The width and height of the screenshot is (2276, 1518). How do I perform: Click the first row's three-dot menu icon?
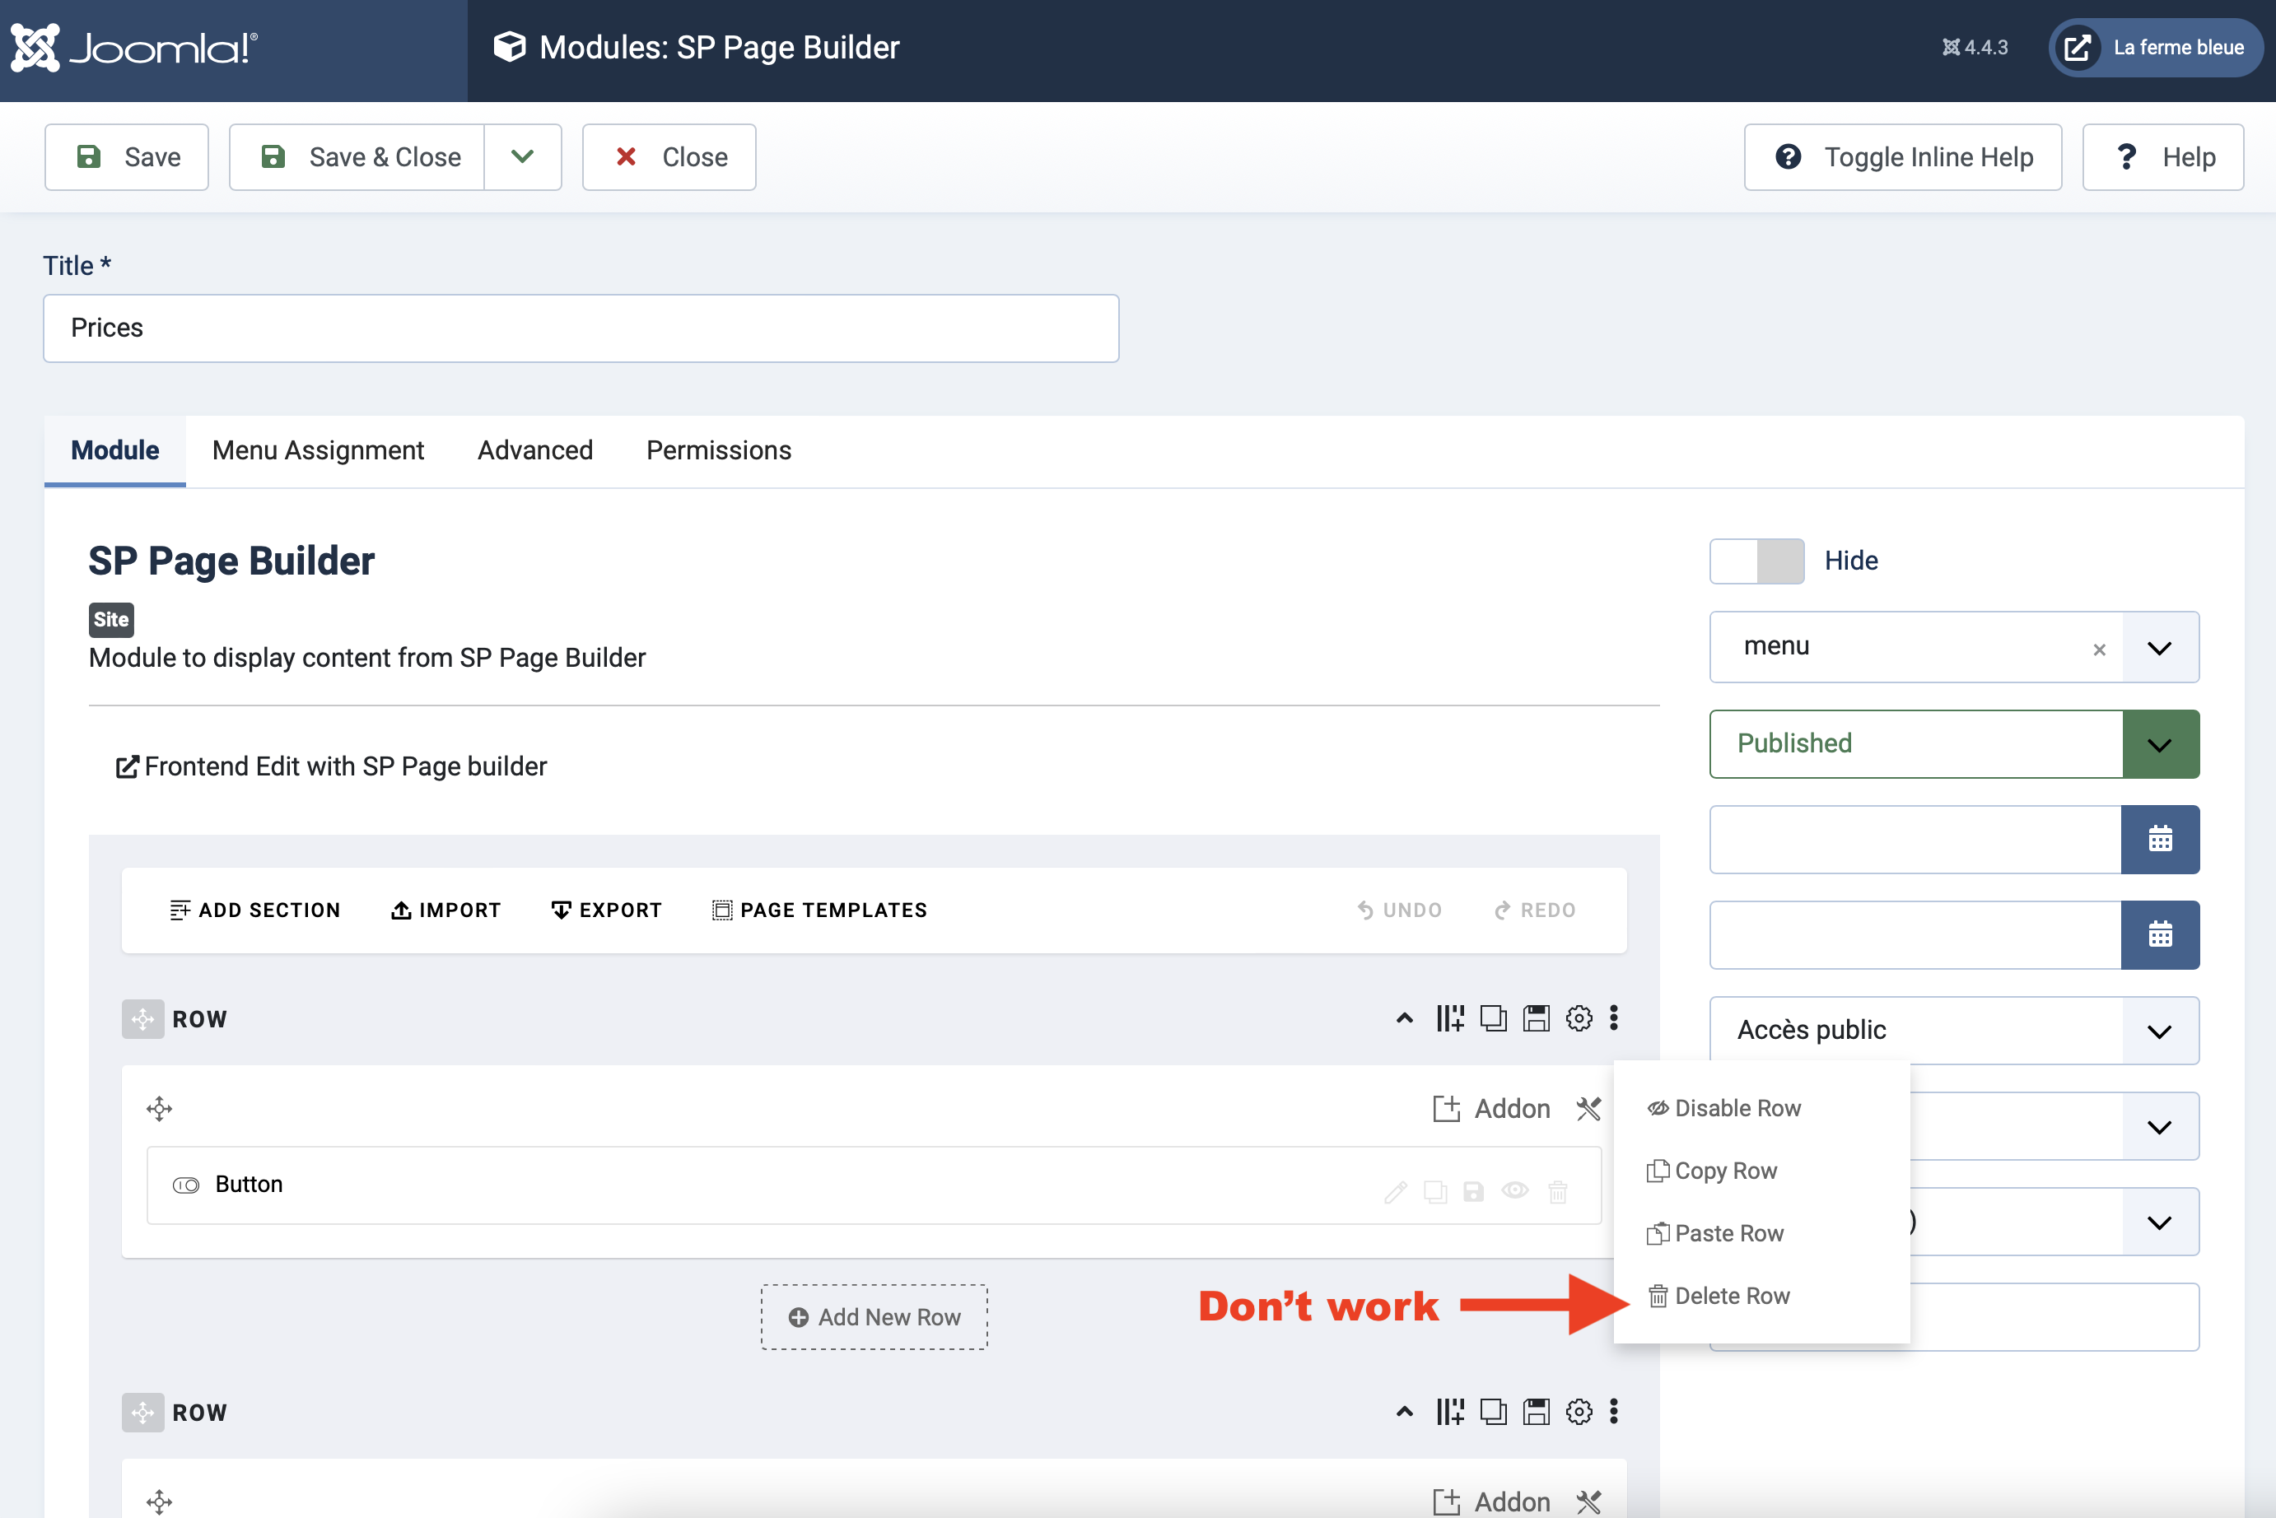[1614, 1018]
